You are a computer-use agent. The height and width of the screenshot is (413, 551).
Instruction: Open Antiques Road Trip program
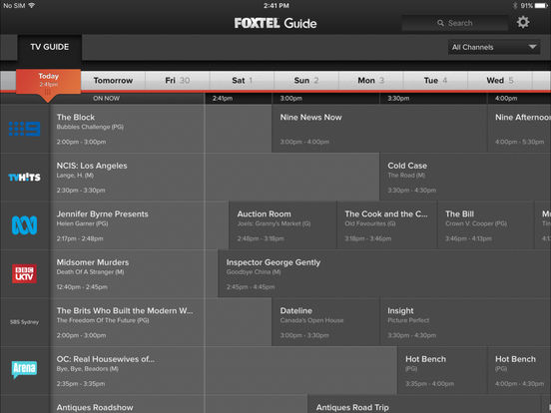click(424, 404)
